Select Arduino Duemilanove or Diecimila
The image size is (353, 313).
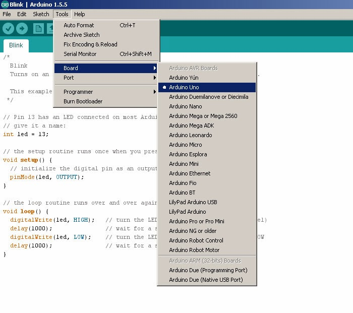207,97
